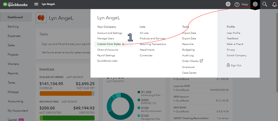Open Sales in sidebar
The image size is (278, 121).
coord(11,45)
